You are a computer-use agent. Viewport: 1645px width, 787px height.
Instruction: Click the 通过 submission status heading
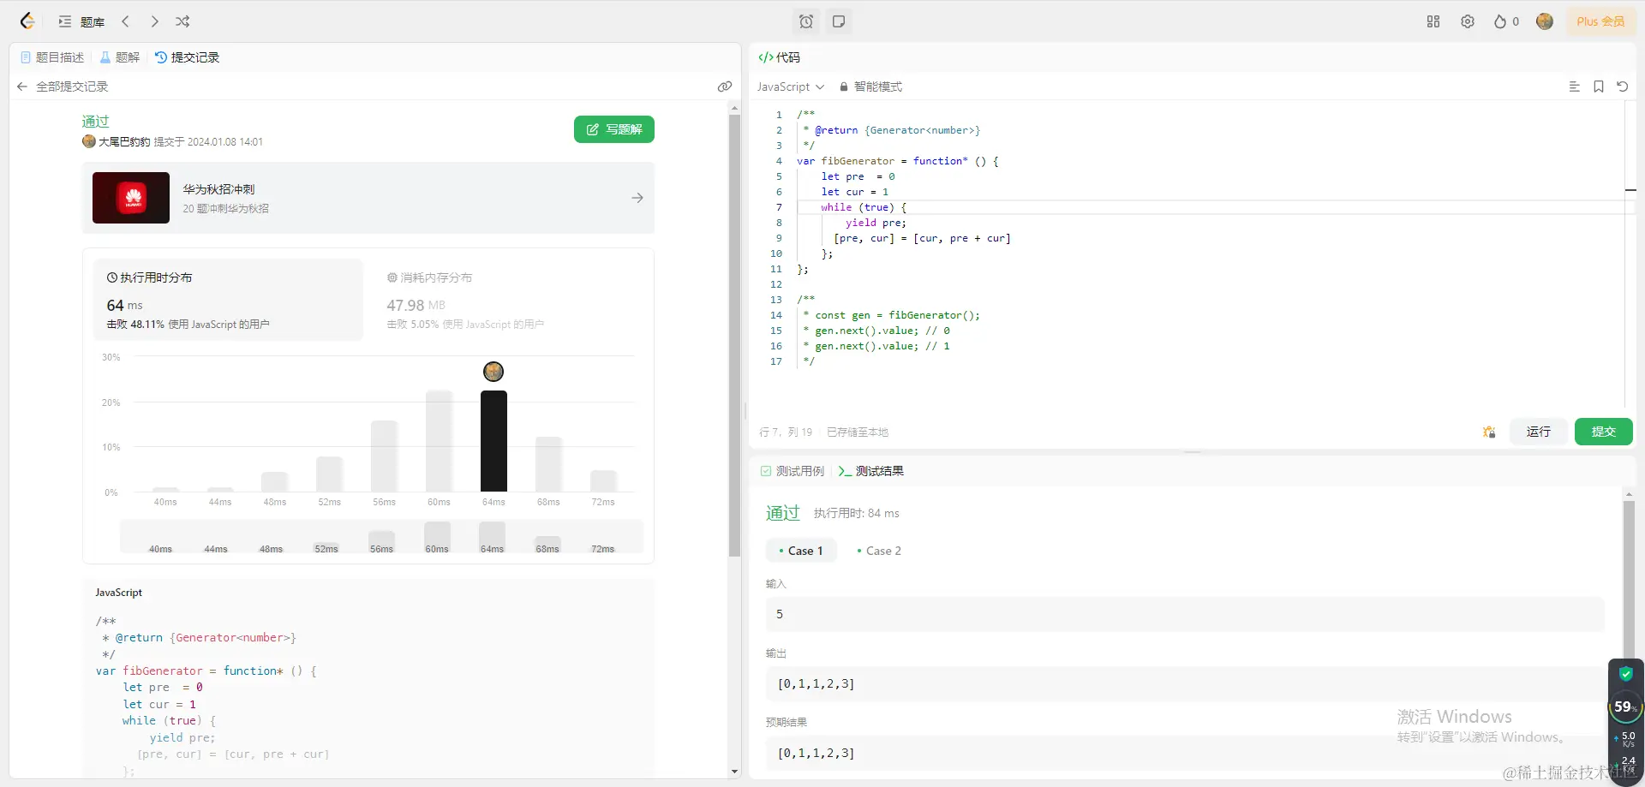pos(96,122)
